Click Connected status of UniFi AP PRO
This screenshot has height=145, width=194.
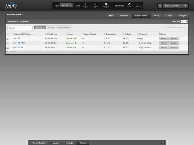click(x=70, y=43)
